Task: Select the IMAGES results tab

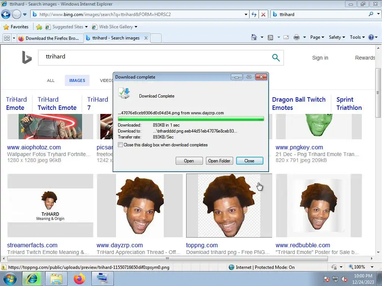Action: [77, 80]
